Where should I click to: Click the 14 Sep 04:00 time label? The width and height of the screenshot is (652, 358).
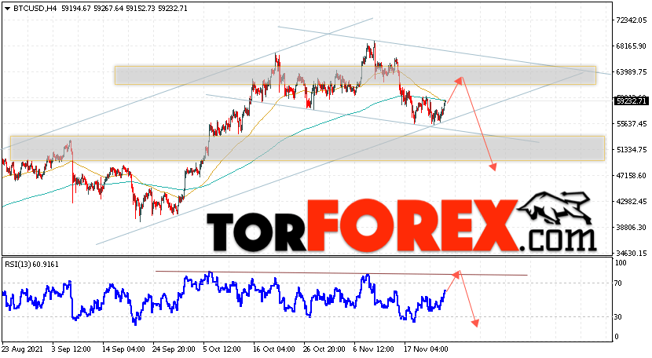tap(123, 349)
